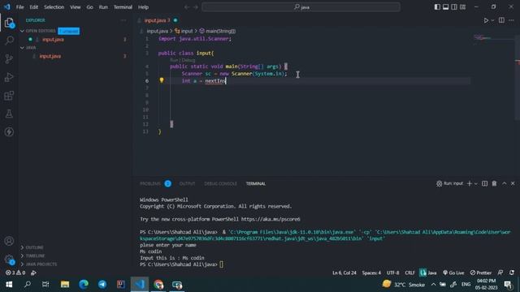Select the input.java editor tab

157,20
